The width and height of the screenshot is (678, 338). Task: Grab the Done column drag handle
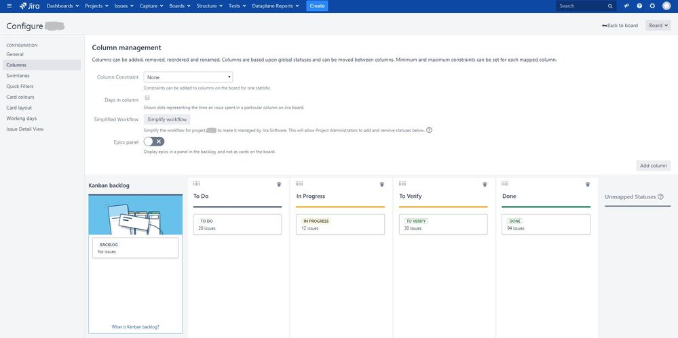506,184
